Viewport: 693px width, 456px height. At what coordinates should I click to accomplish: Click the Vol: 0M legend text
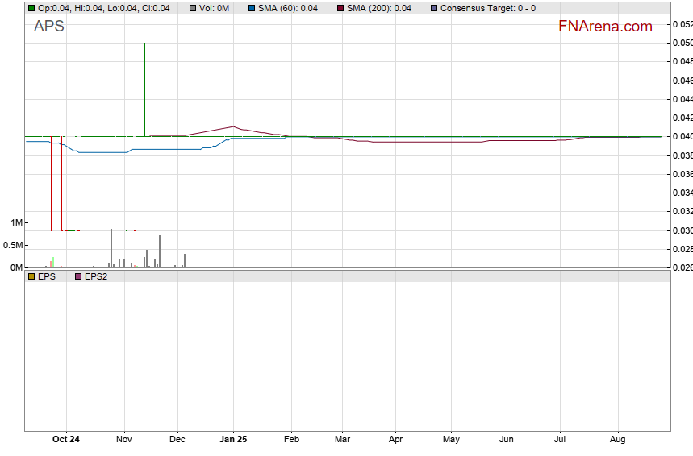(x=215, y=8)
